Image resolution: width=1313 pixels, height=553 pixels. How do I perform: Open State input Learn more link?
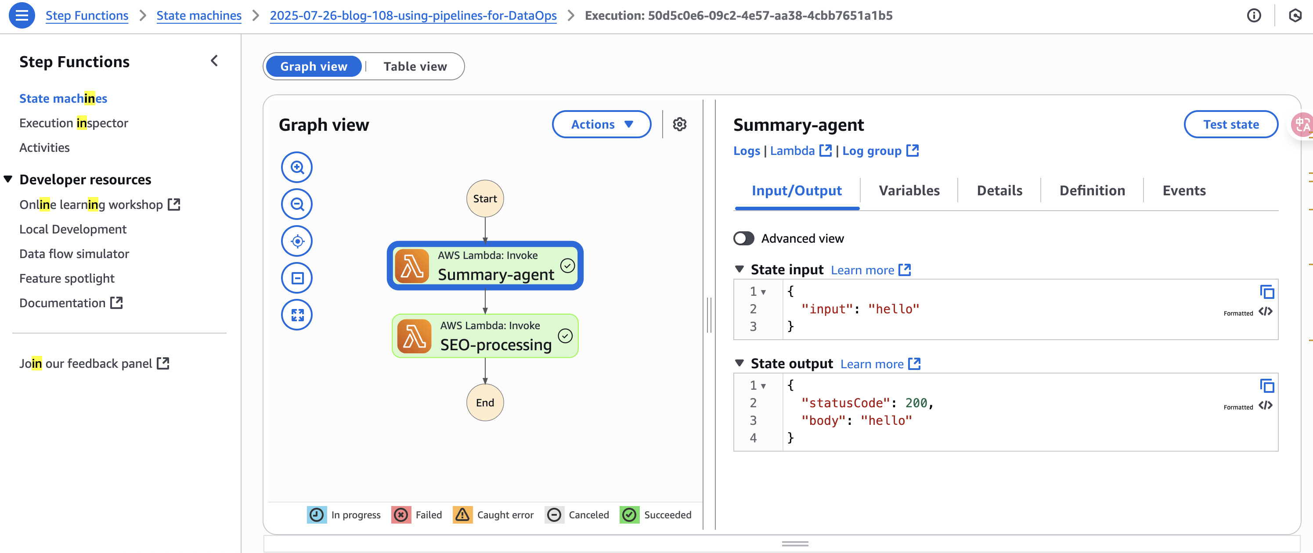click(x=870, y=270)
